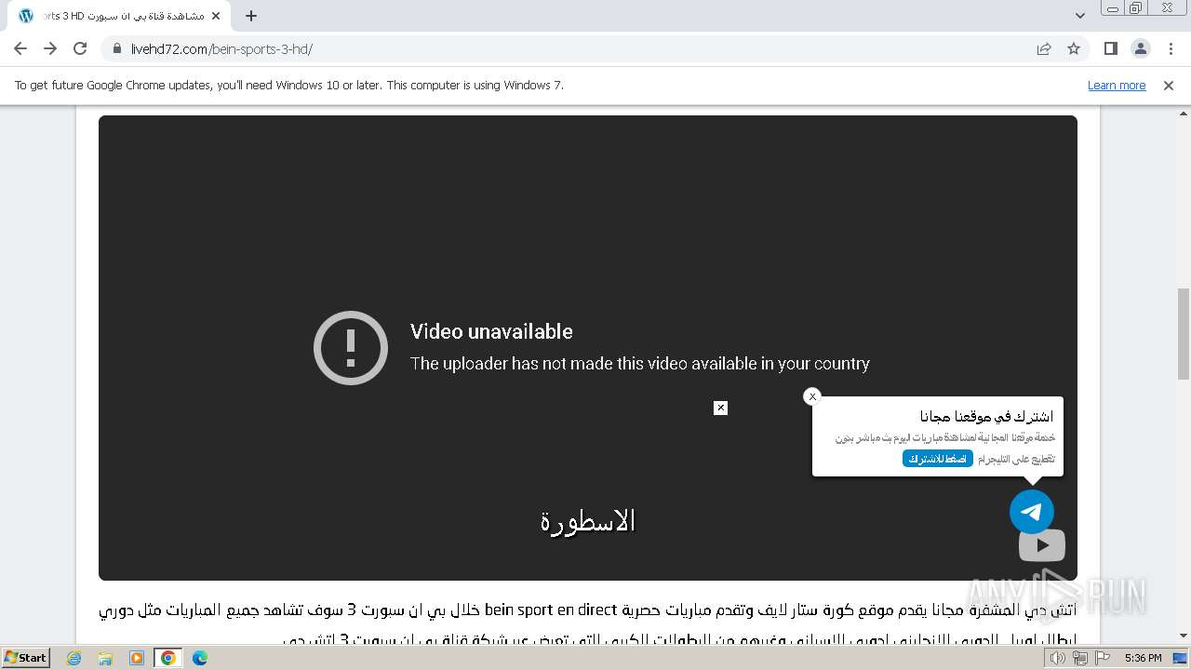Image resolution: width=1191 pixels, height=670 pixels.
Task: Open the tab search dropdown arrow
Action: [1080, 16]
